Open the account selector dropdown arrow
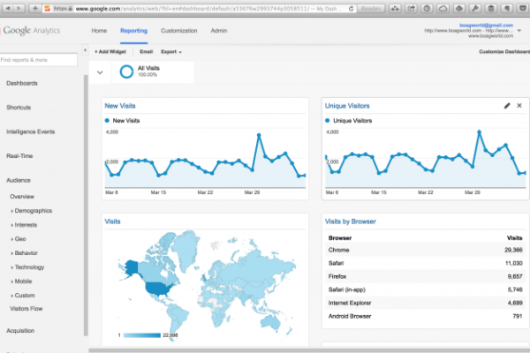This screenshot has height=353, width=530. [x=519, y=31]
